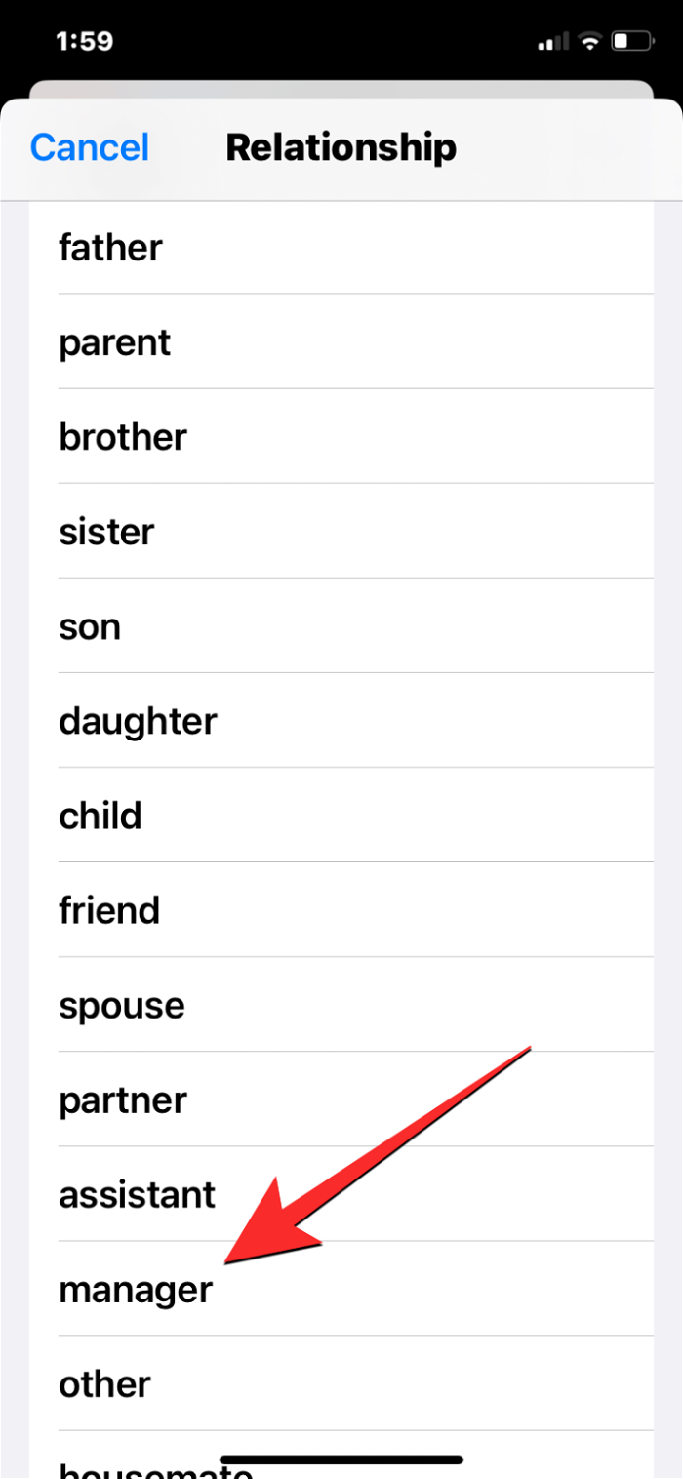Select the father relationship label
This screenshot has width=683, height=1479.
110,247
